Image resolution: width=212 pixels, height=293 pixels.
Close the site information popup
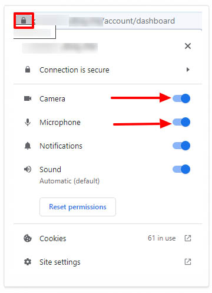point(188,46)
